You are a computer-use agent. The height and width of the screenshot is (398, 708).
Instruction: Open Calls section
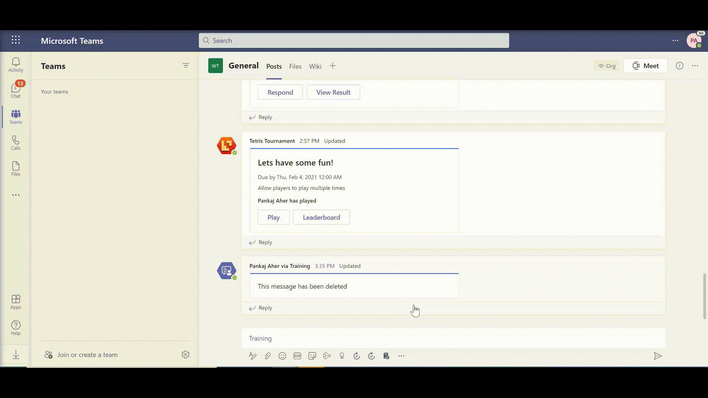click(x=15, y=142)
